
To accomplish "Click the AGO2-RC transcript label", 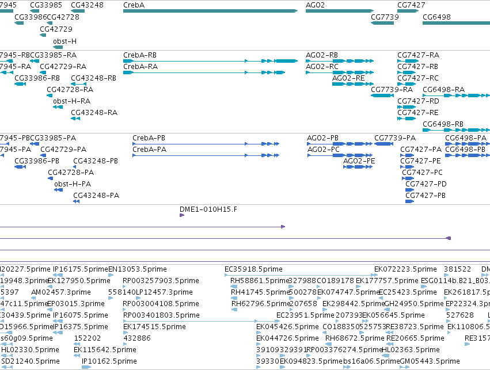I will point(322,67).
